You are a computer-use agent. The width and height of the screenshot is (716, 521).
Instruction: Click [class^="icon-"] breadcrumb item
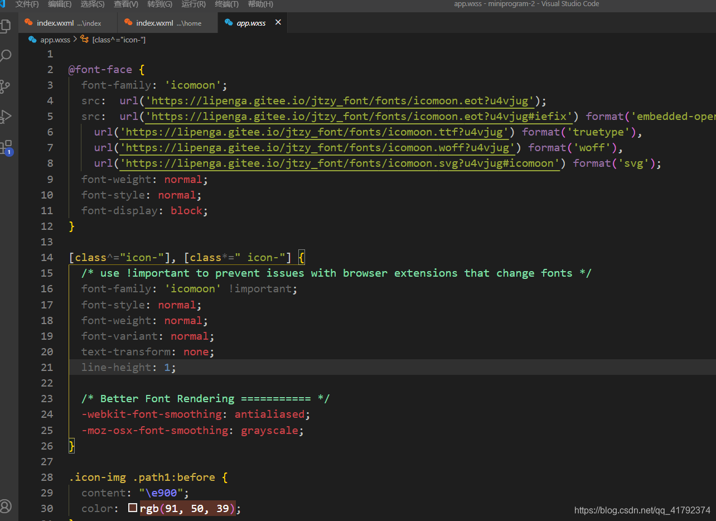(x=119, y=40)
